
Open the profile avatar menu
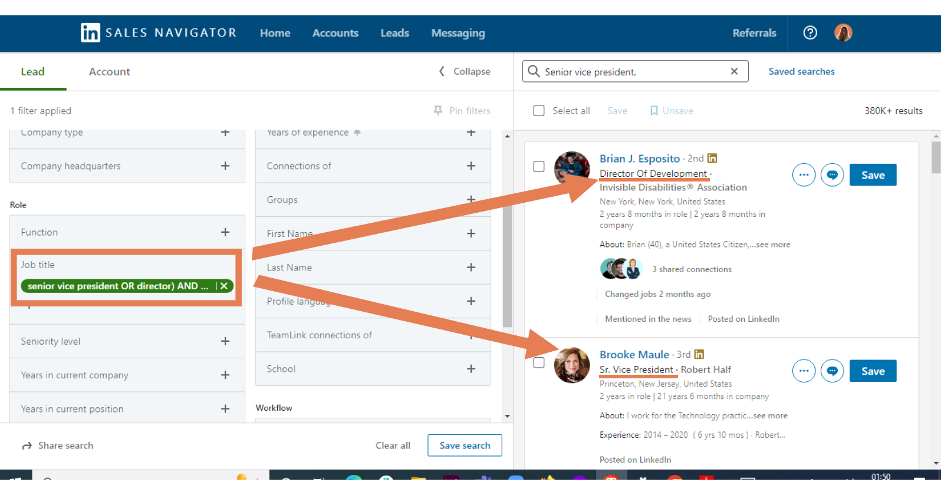coord(843,33)
